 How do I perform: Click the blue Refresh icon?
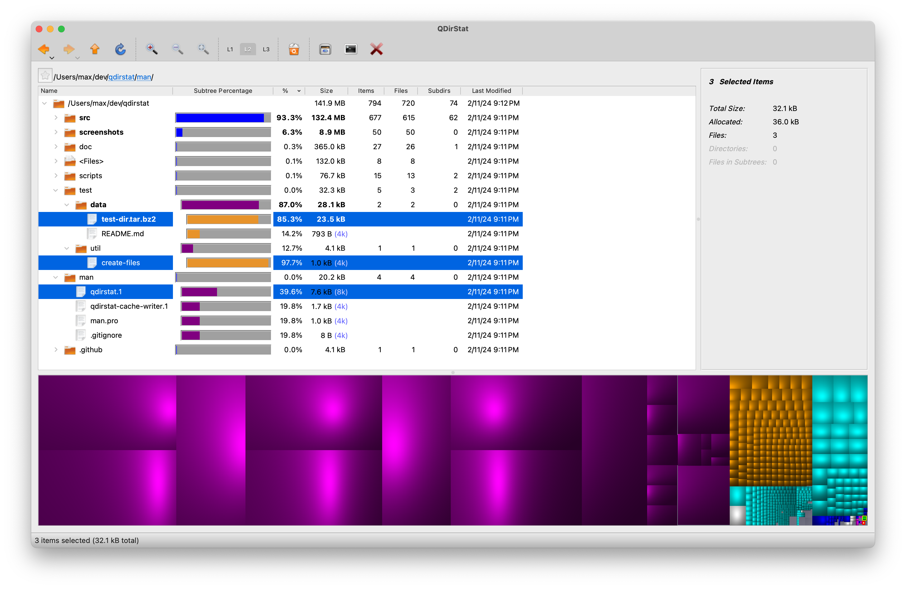pos(120,49)
